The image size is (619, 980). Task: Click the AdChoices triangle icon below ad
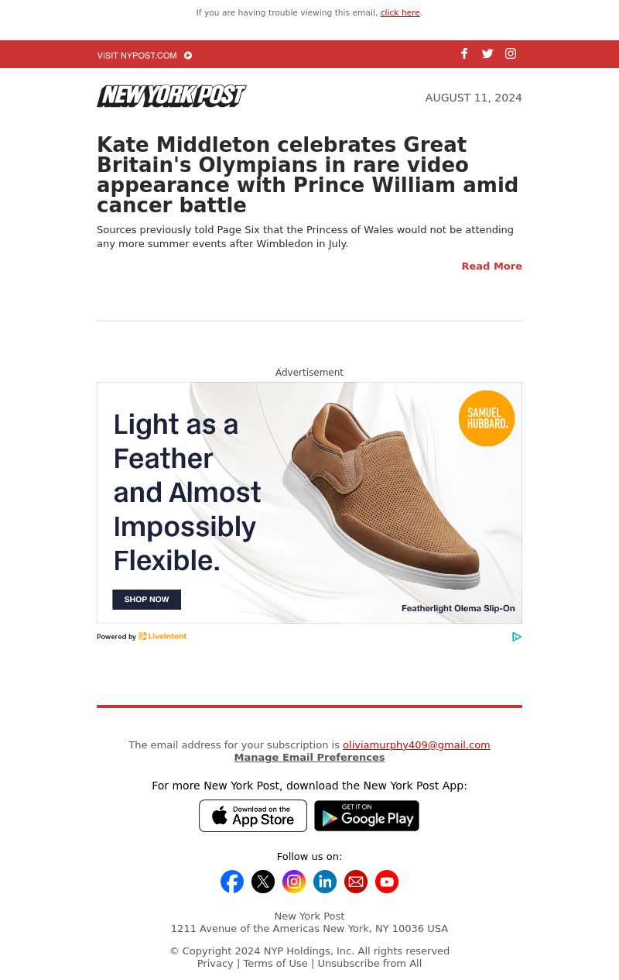click(517, 637)
